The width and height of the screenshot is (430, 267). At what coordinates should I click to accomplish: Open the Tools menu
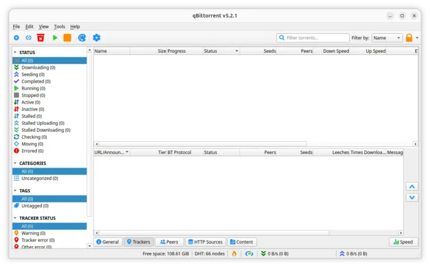pos(60,26)
